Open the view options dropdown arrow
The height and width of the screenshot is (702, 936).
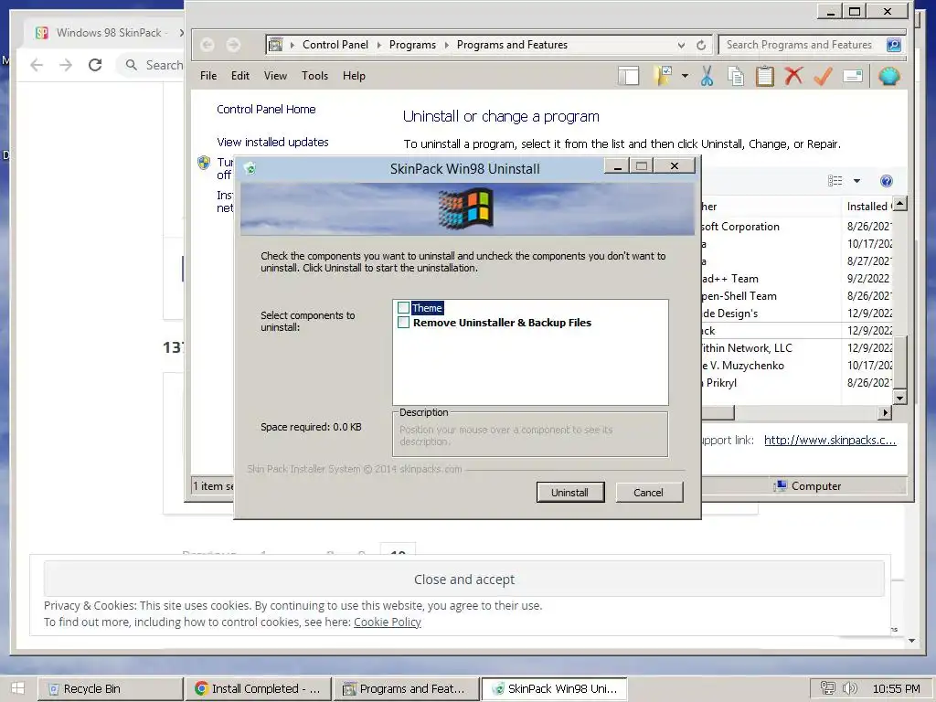pos(856,181)
